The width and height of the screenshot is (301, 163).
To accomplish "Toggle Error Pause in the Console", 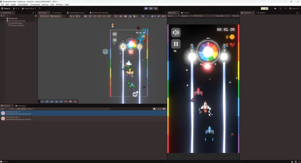I will click(x=21, y=109).
